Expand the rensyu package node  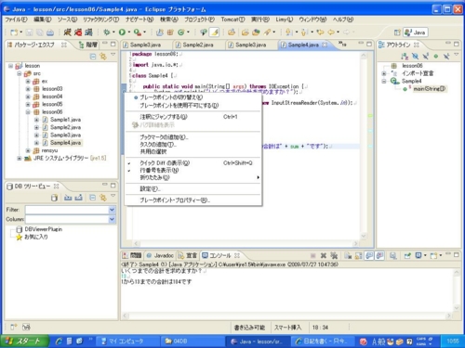pyautogui.click(x=28, y=150)
